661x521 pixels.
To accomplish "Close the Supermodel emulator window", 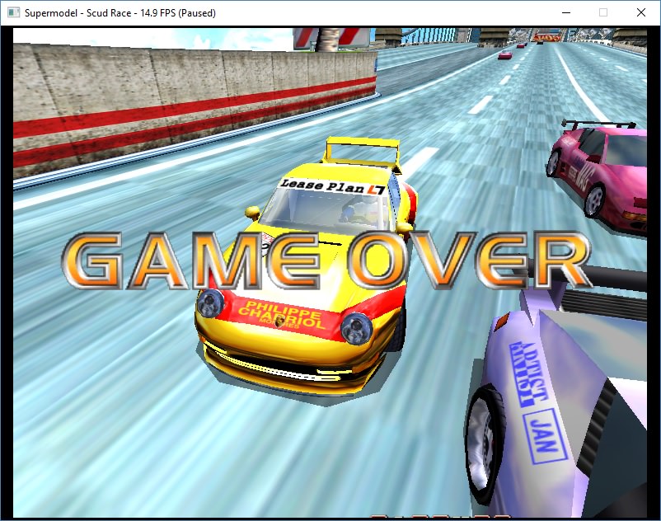I will pyautogui.click(x=640, y=12).
